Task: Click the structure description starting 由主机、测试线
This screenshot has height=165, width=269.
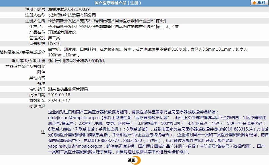Action: click(148, 52)
